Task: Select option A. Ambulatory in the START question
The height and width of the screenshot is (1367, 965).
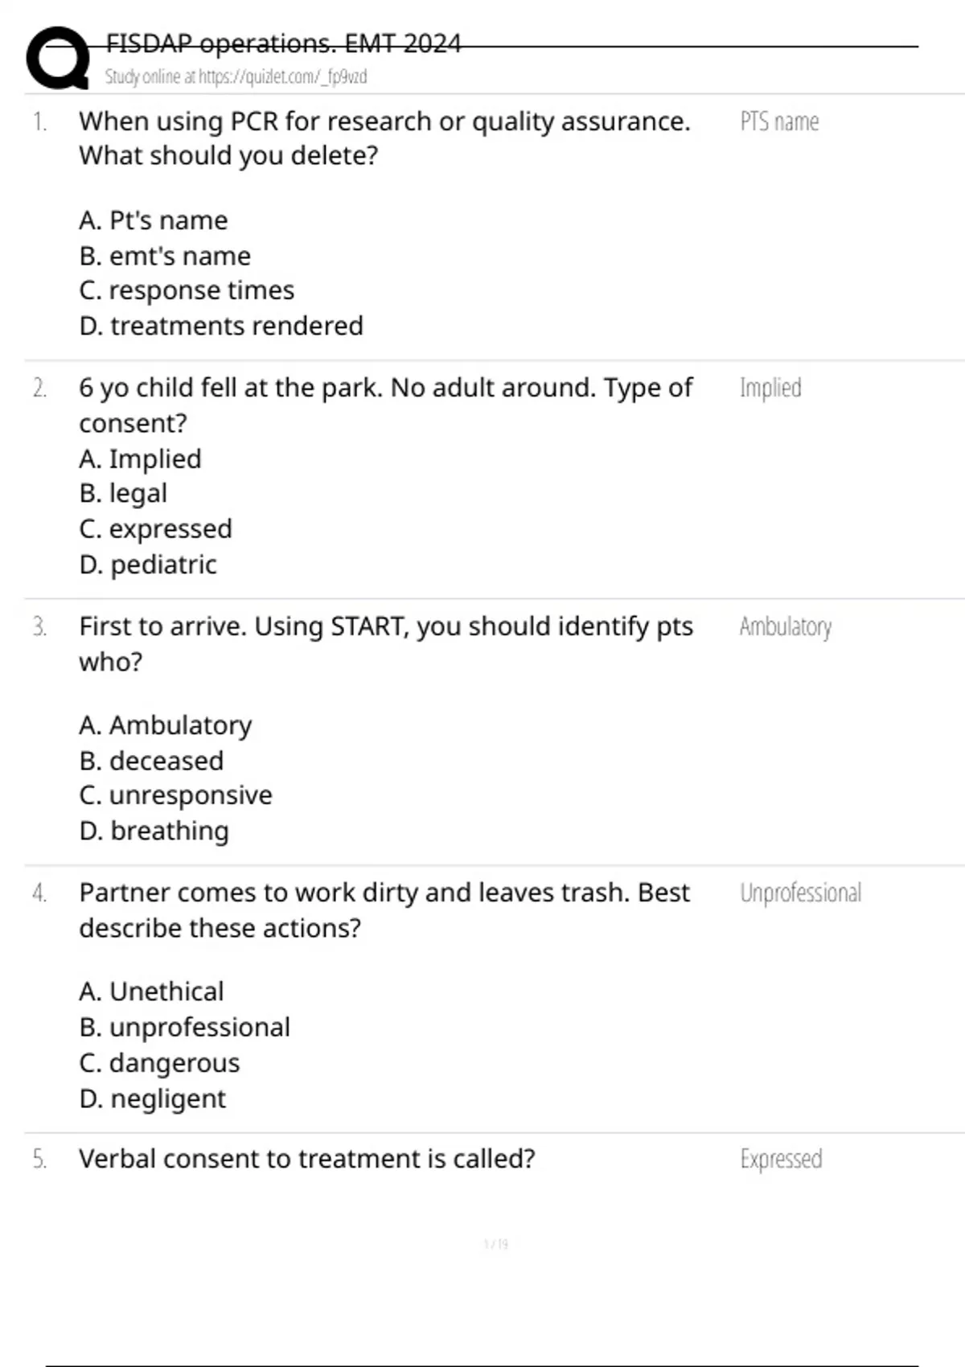Action: pos(165,725)
